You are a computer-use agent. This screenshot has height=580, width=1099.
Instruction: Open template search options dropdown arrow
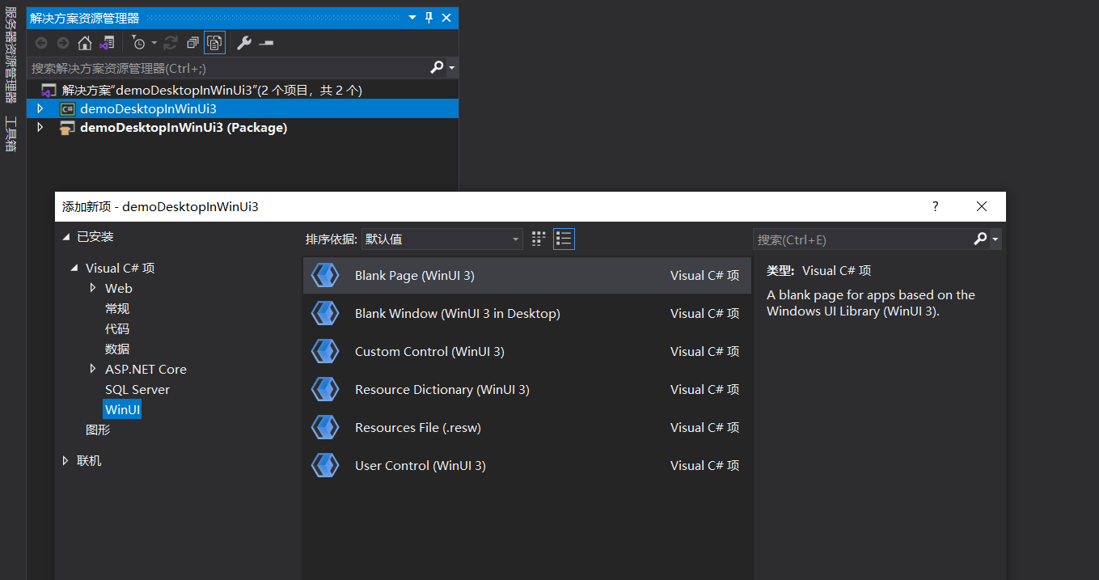click(x=995, y=239)
